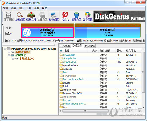Select the AppData folder name
147x121 pixels.
(67, 69)
